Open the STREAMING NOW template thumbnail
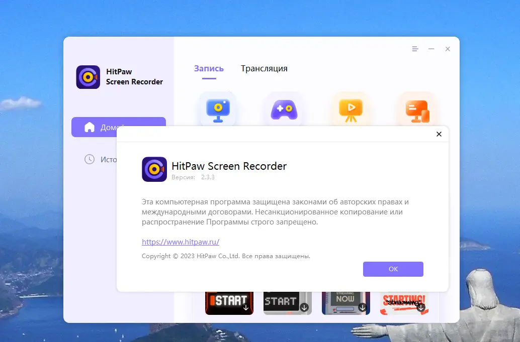This screenshot has height=342, width=520. pyautogui.click(x=346, y=301)
